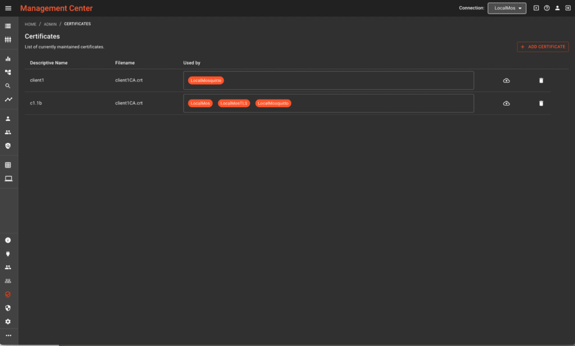
Task: Open the hamburger navigation menu
Action: pyautogui.click(x=8, y=8)
